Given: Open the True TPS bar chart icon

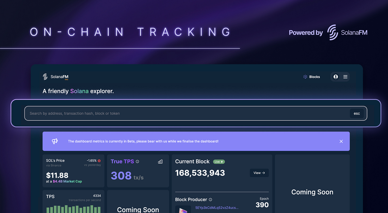Looking at the screenshot, I should point(160,162).
